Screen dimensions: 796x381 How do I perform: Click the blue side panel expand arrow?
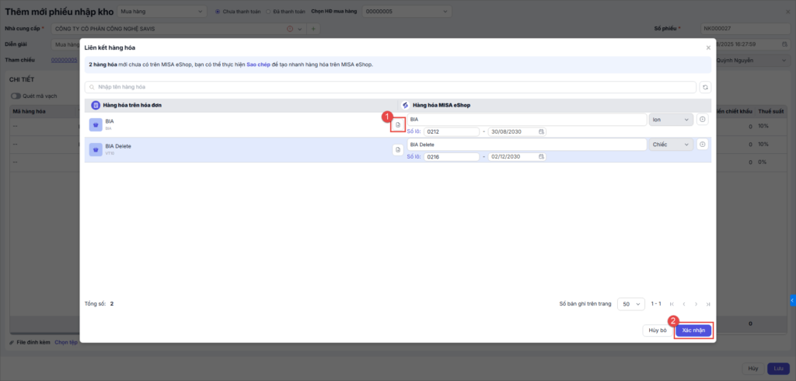click(792, 300)
